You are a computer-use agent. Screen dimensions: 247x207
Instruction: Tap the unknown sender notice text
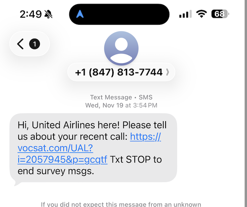(x=121, y=204)
